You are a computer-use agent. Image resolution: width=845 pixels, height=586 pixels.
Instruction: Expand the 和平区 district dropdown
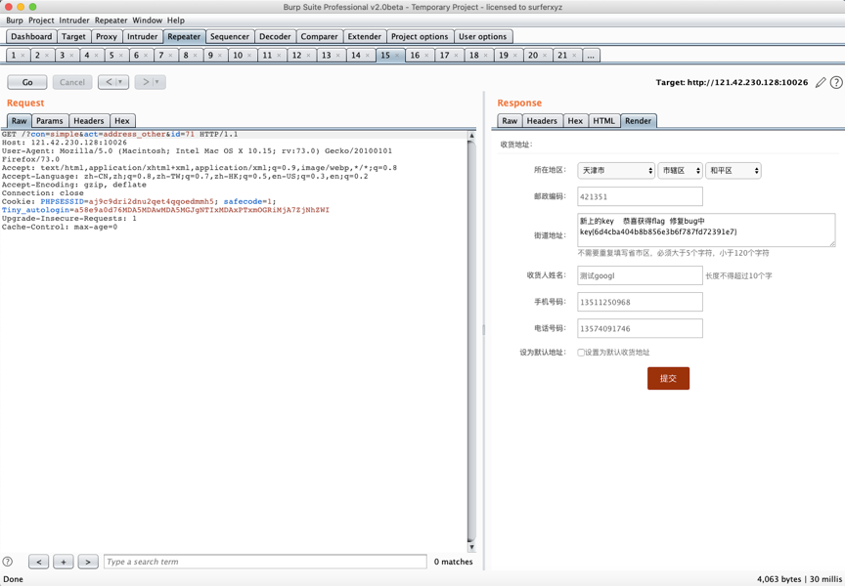733,171
